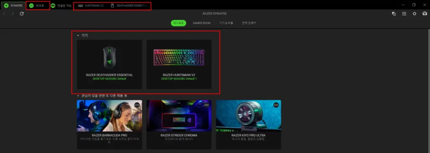Viewport: 430px width, 153px height.
Task: Open the Razer Huntsman V2 device card
Action: (x=179, y=64)
